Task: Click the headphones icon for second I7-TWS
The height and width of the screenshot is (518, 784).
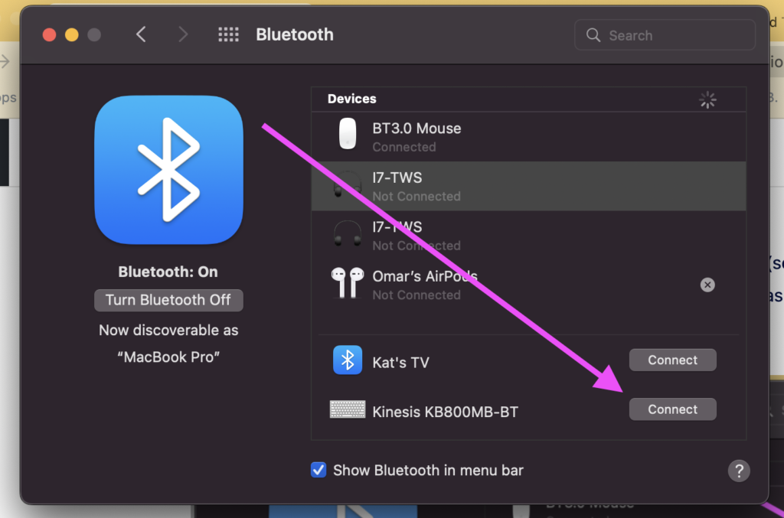Action: click(348, 235)
